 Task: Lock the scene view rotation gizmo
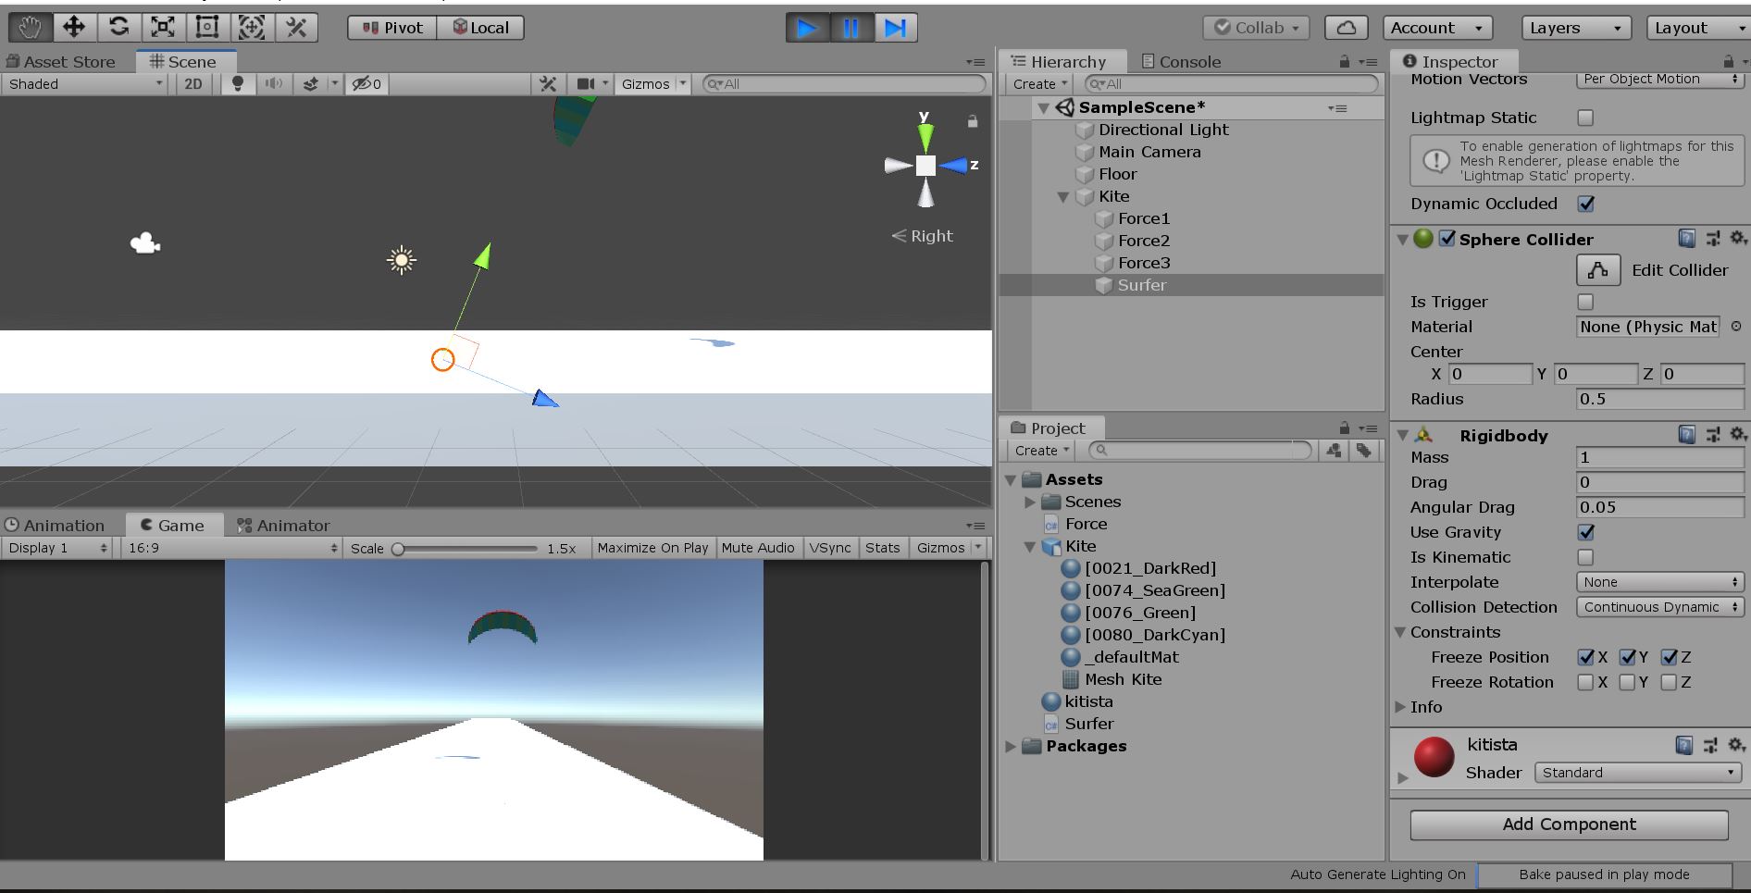tap(972, 121)
